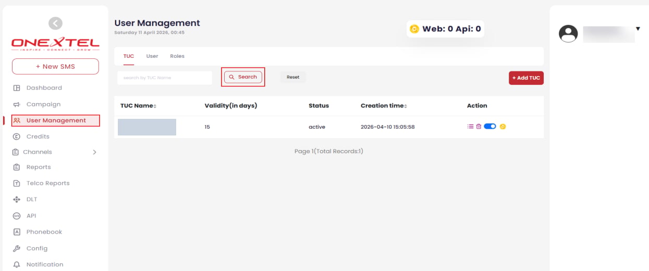Click the DLT sidebar icon
Viewport: 649px width, 271px height.
pos(17,200)
